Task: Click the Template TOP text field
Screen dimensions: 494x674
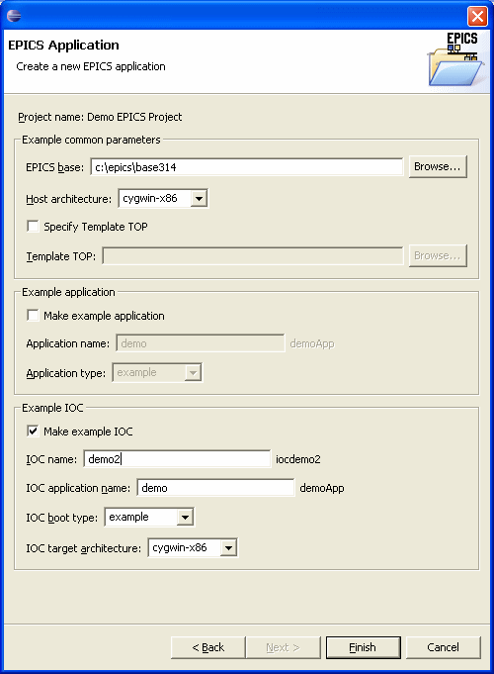Action: (253, 255)
